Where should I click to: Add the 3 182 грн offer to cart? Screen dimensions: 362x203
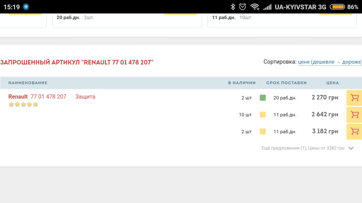pos(354,132)
